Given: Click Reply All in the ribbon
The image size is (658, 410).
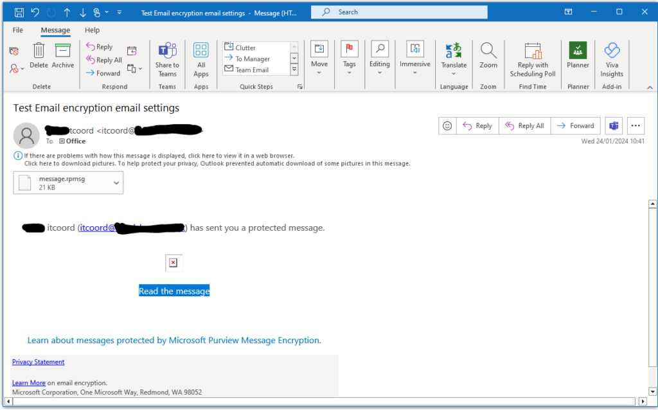Looking at the screenshot, I should point(103,60).
